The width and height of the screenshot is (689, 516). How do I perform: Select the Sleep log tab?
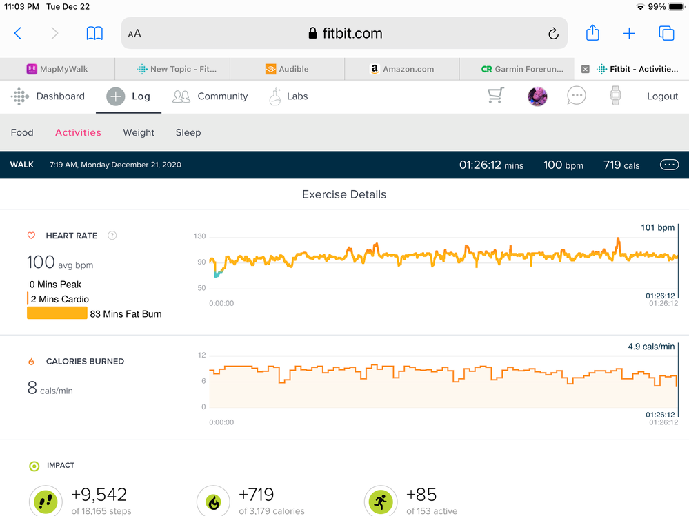[x=188, y=132]
